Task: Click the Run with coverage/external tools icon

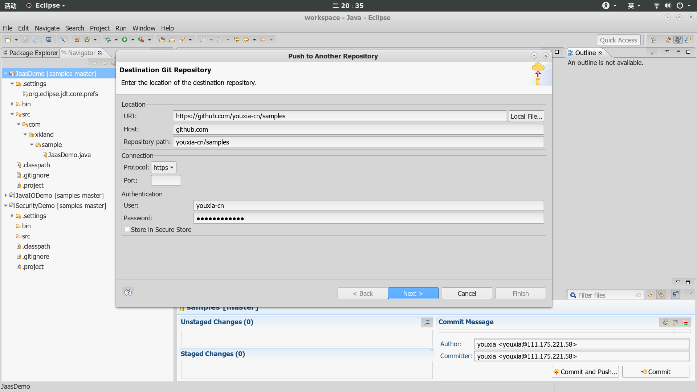Action: pos(141,40)
